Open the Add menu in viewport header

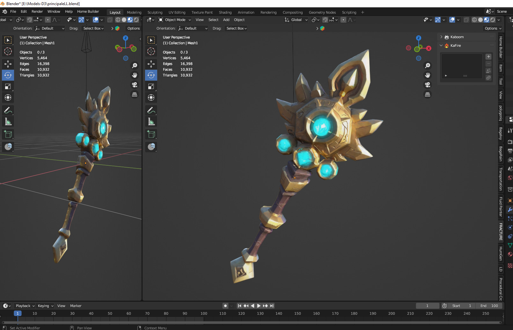coord(226,20)
